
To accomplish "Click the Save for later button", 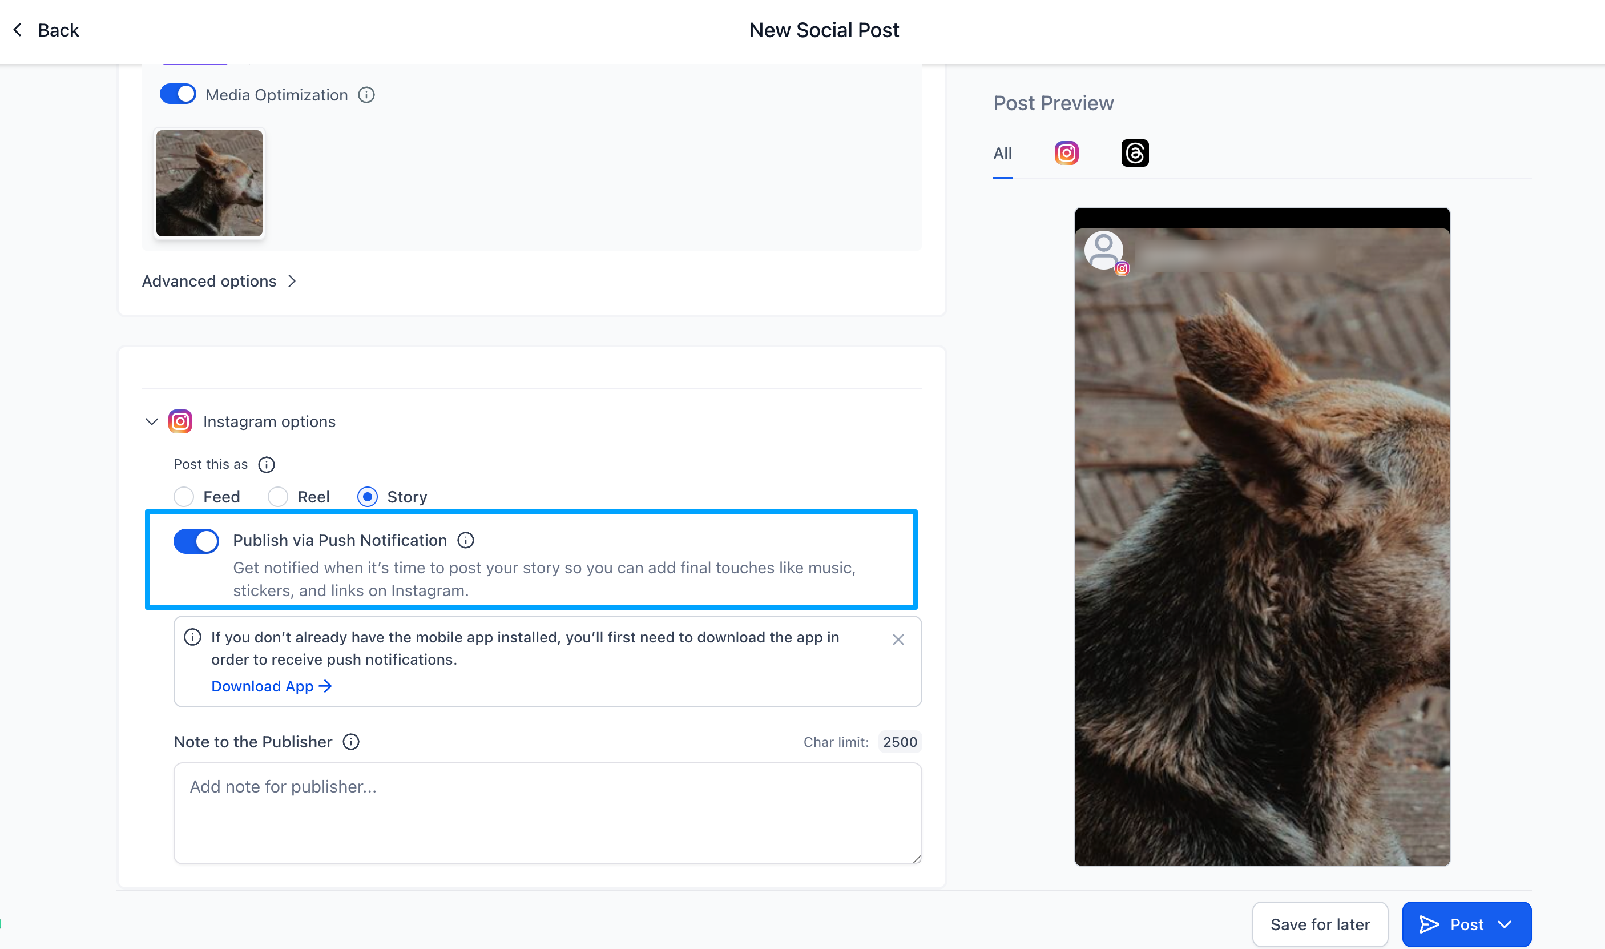I will tap(1319, 924).
